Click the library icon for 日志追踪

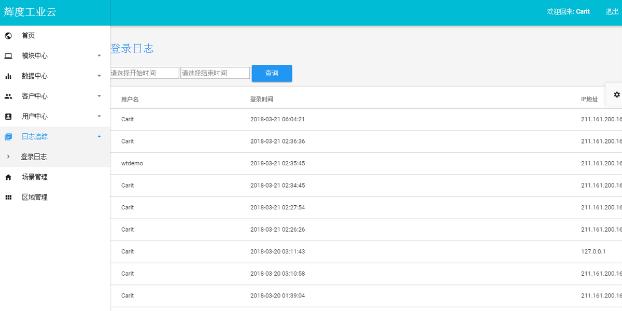(x=8, y=137)
